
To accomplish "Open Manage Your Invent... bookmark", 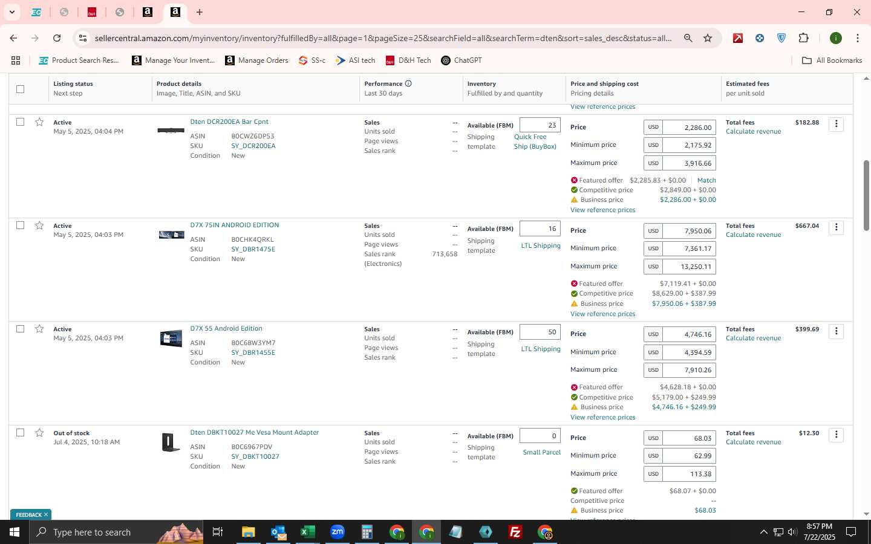I will point(174,60).
